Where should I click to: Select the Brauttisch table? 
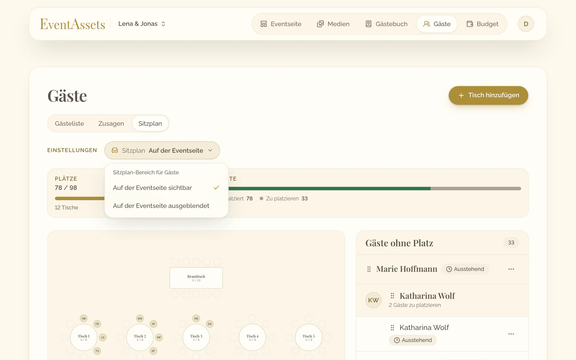196,278
